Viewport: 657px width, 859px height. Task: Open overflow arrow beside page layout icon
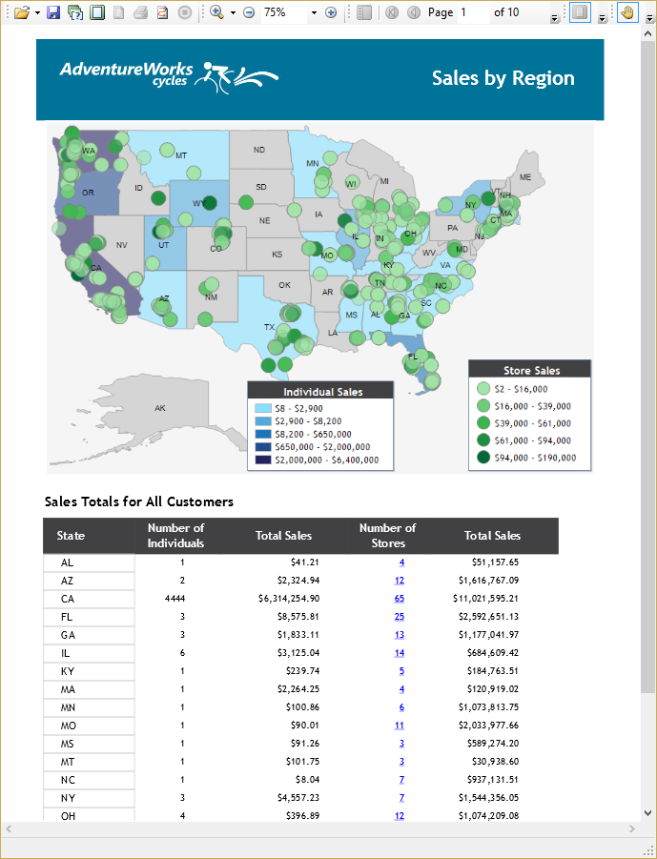point(602,19)
